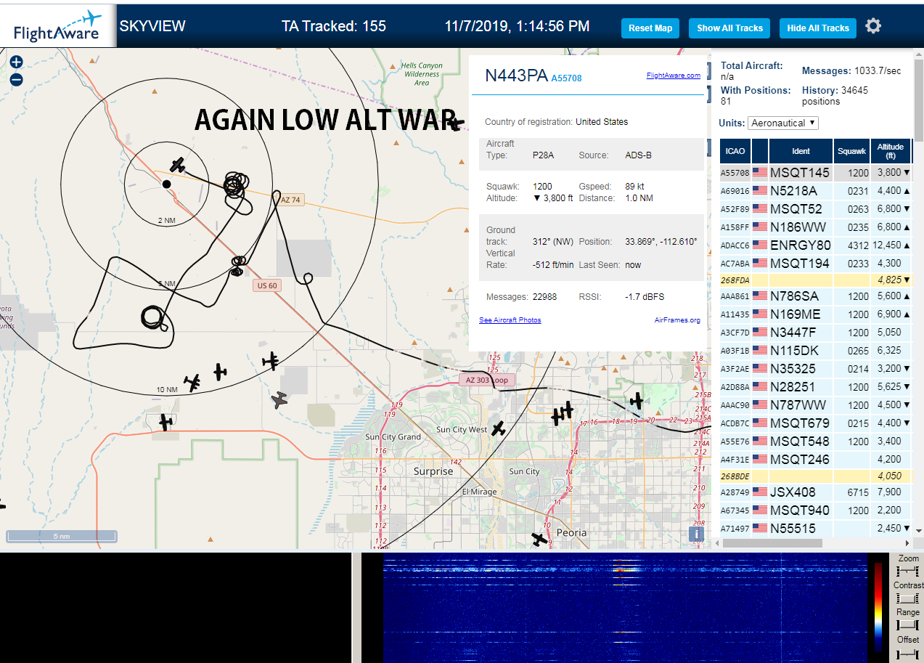This screenshot has width=924, height=663.
Task: Click the N443PA heading in info panel
Action: click(x=516, y=76)
